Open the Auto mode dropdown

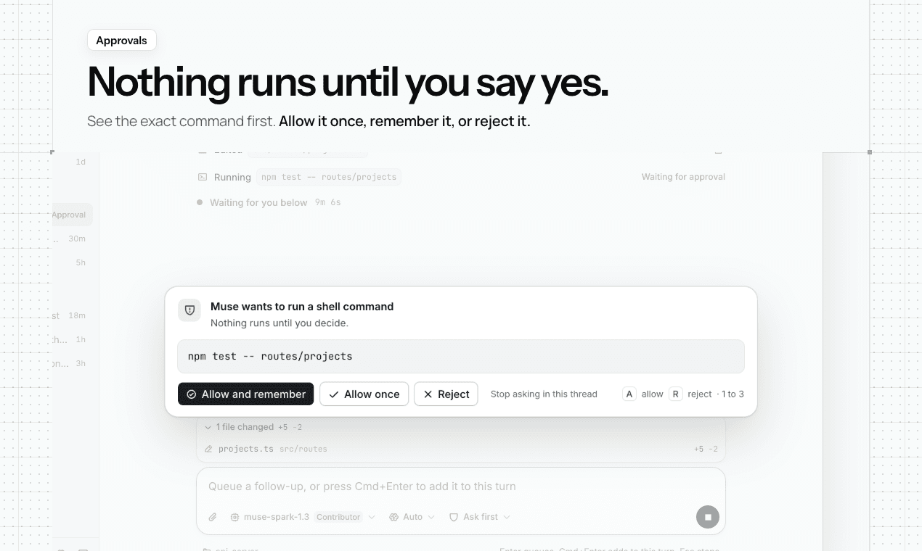412,517
